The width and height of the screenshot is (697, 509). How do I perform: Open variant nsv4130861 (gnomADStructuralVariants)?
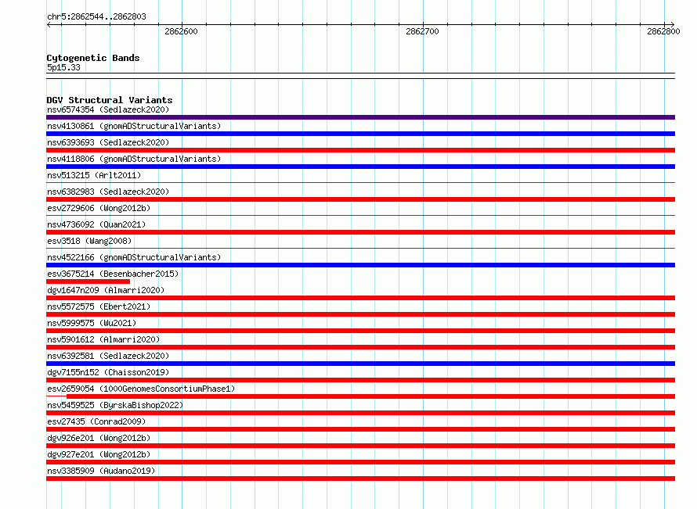[x=134, y=126]
